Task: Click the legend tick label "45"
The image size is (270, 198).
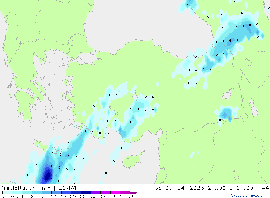Action: [x=122, y=196]
